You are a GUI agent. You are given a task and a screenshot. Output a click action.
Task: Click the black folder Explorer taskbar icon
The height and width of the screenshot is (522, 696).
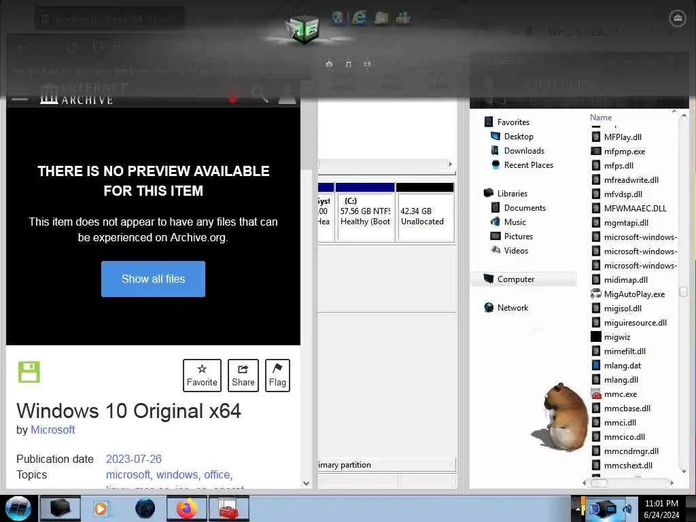tap(60, 508)
